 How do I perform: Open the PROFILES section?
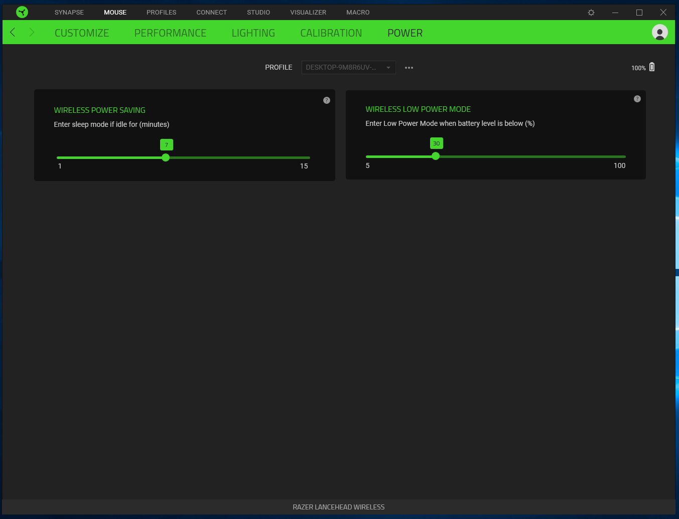pos(161,12)
